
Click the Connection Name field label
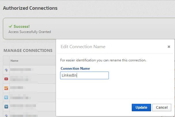point(75,69)
